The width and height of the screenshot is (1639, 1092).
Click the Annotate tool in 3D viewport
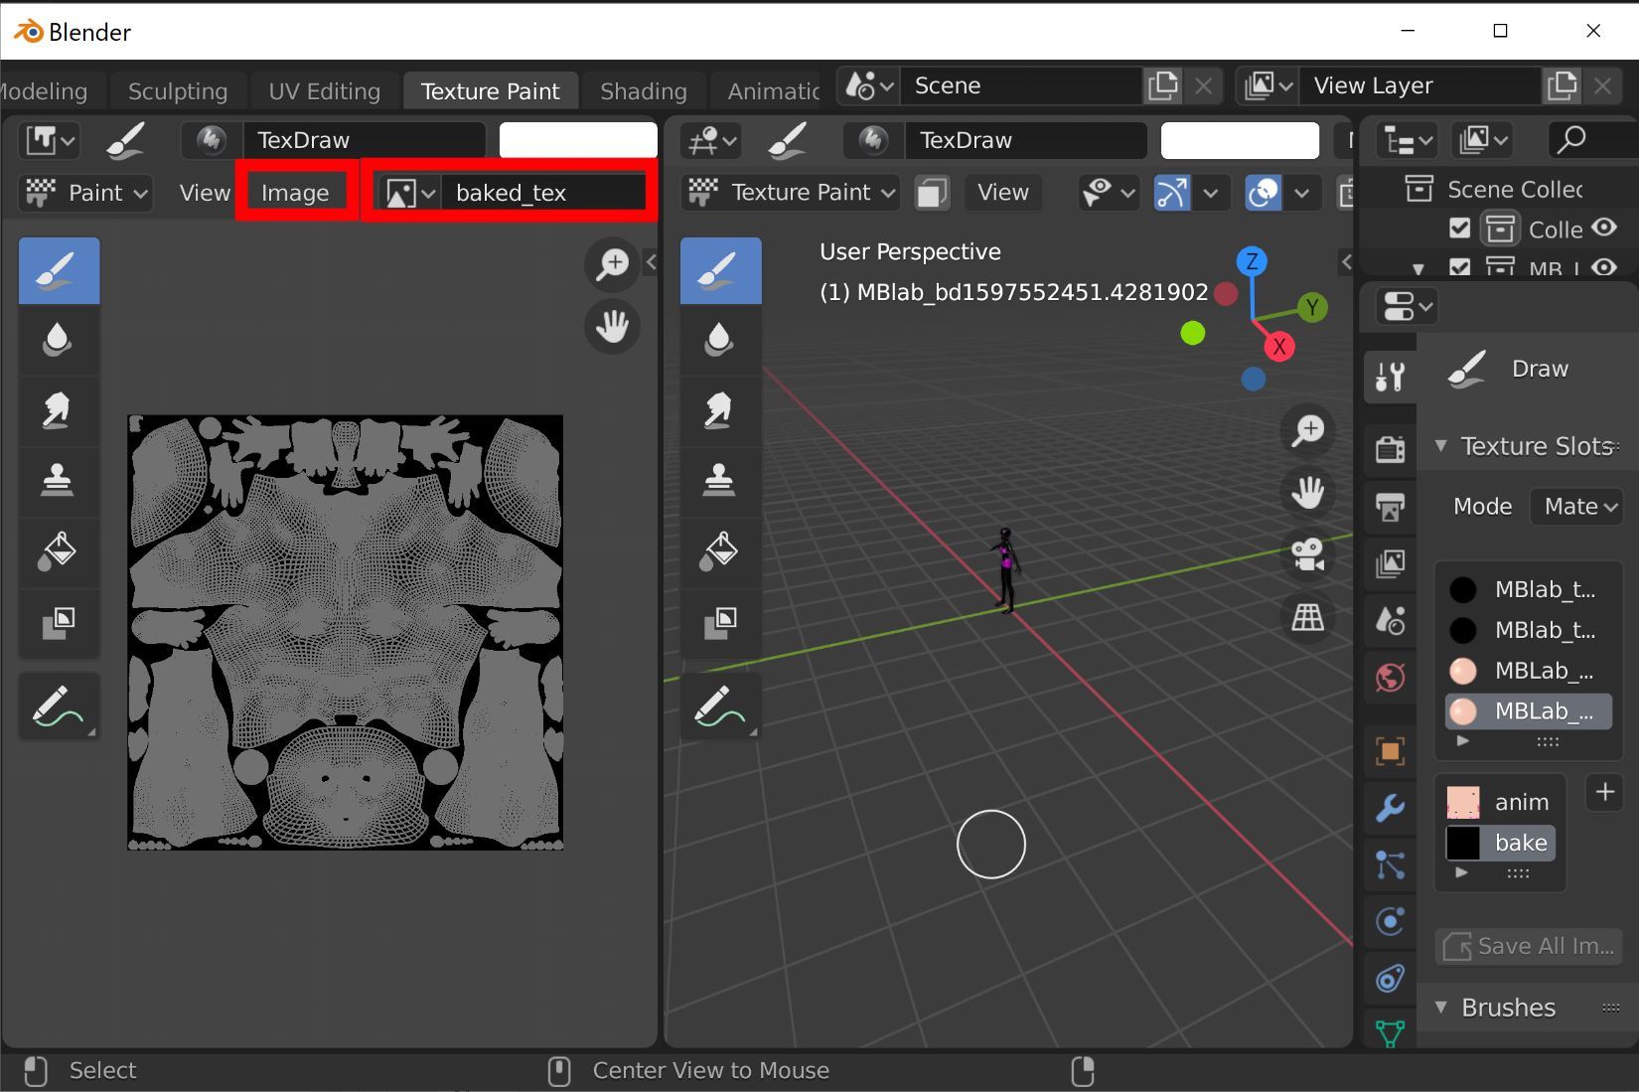click(x=719, y=706)
